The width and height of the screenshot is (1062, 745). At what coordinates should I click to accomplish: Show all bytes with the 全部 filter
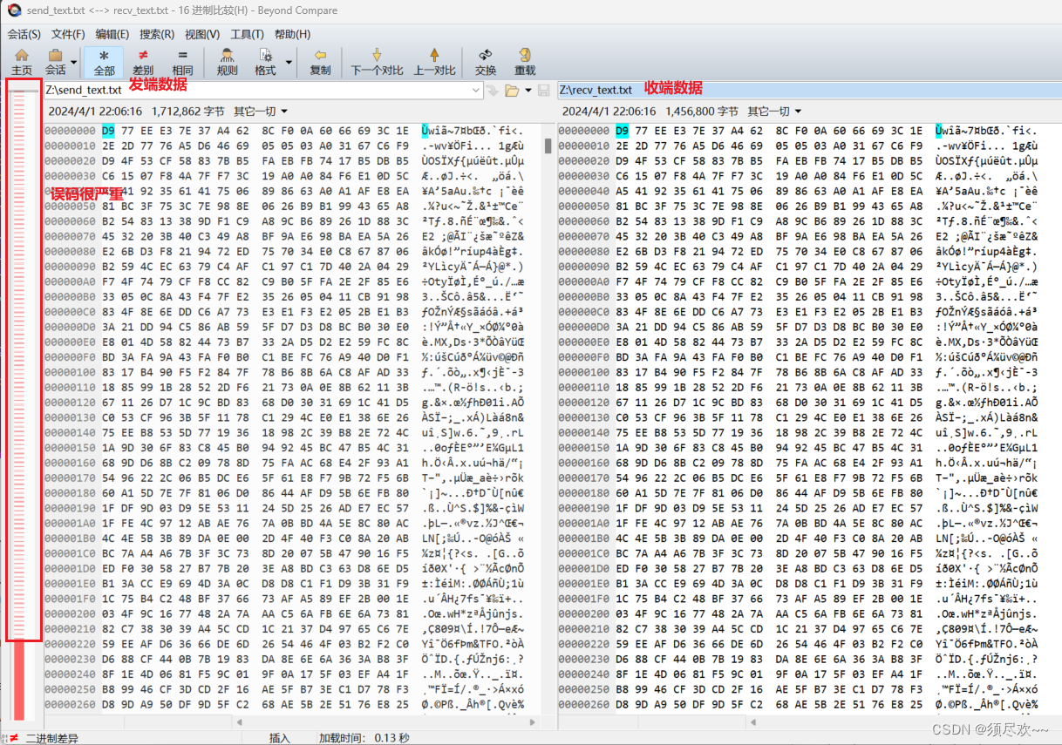point(104,61)
